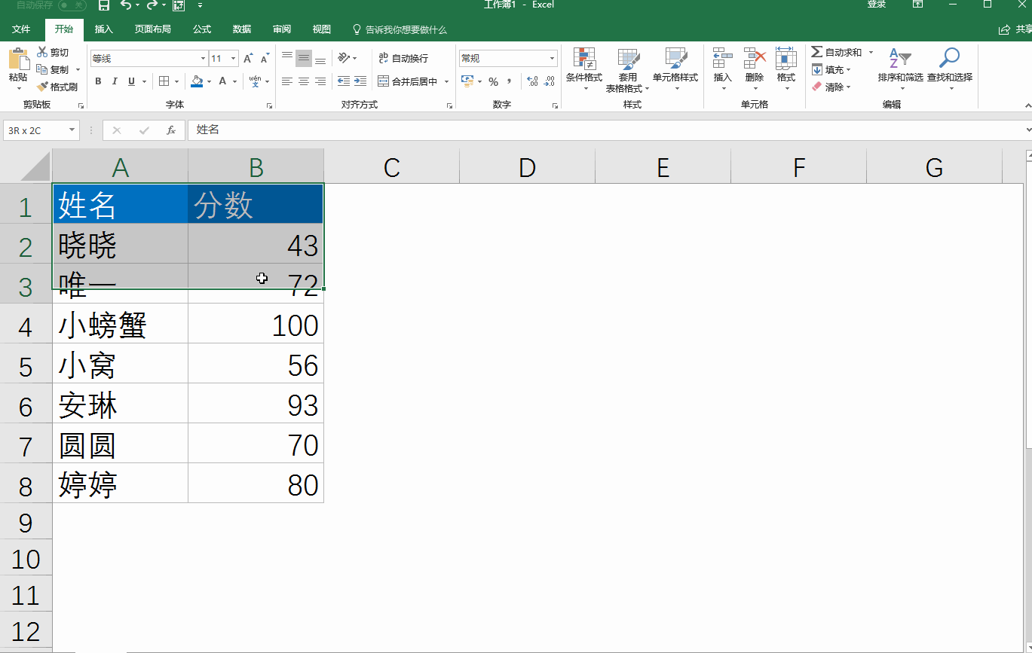Image resolution: width=1032 pixels, height=653 pixels.
Task: Open the font size 11 dropdown
Action: [234, 59]
